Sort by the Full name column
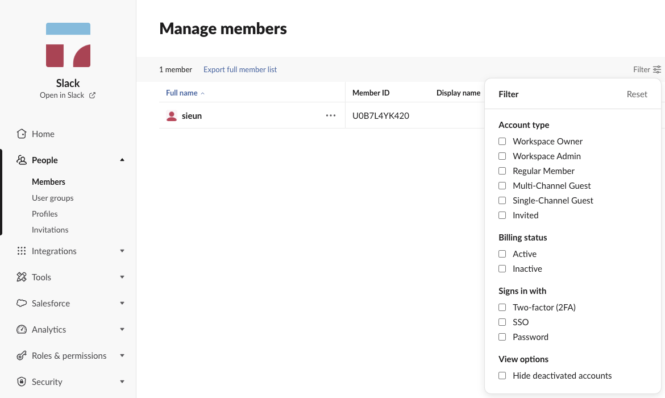 (x=181, y=93)
